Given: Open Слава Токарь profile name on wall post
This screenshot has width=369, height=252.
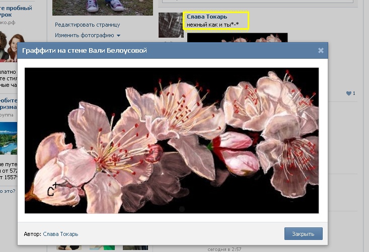Looking at the screenshot, I should coord(207,17).
